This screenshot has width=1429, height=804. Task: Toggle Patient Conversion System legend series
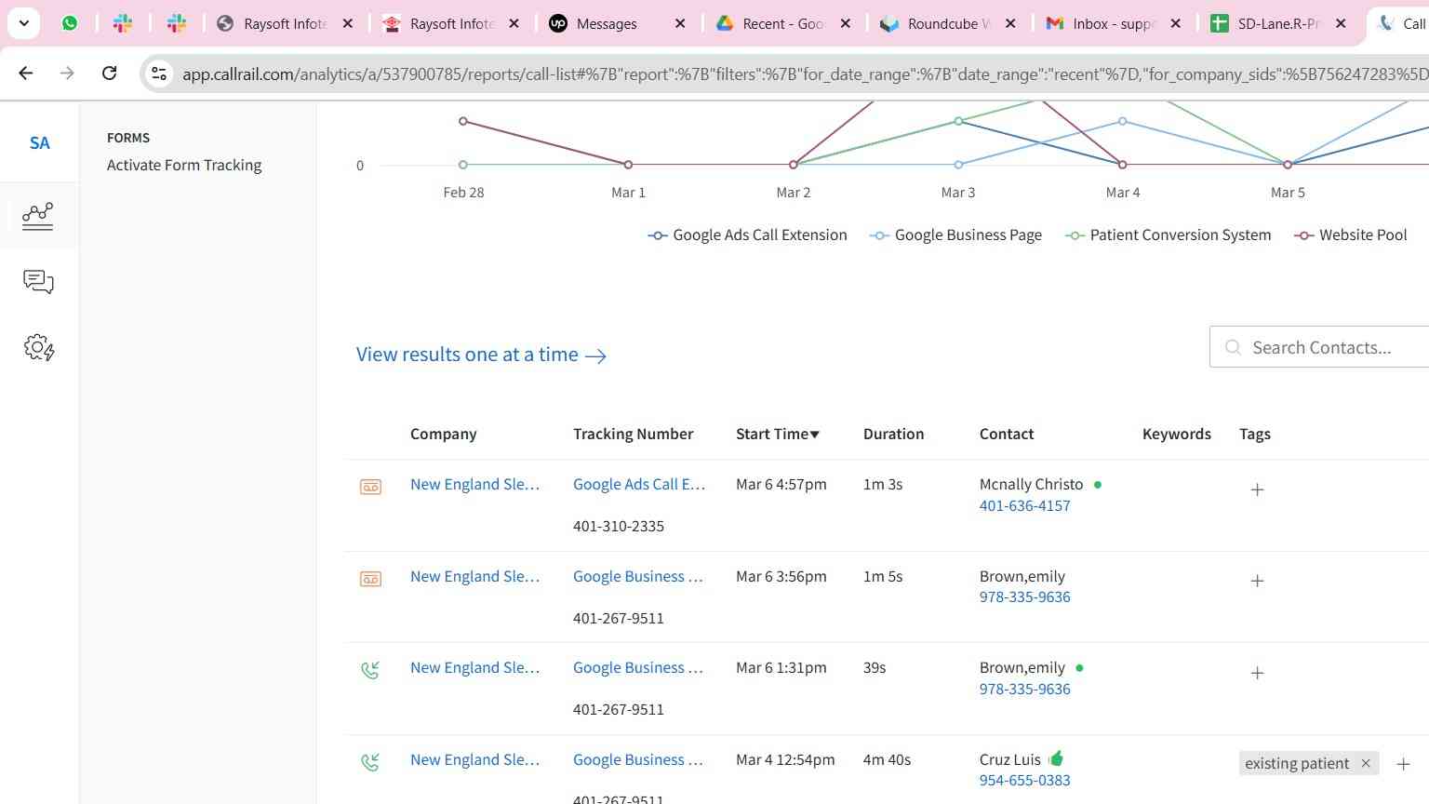click(1168, 235)
